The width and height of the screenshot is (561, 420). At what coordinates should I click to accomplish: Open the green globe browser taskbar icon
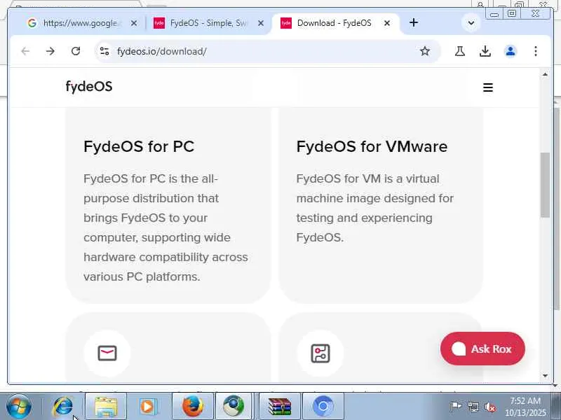pos(234,407)
